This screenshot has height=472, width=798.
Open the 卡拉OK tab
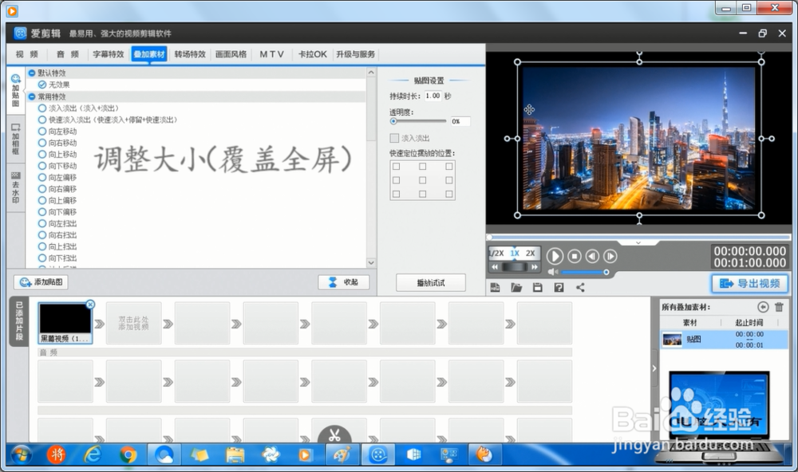[313, 54]
